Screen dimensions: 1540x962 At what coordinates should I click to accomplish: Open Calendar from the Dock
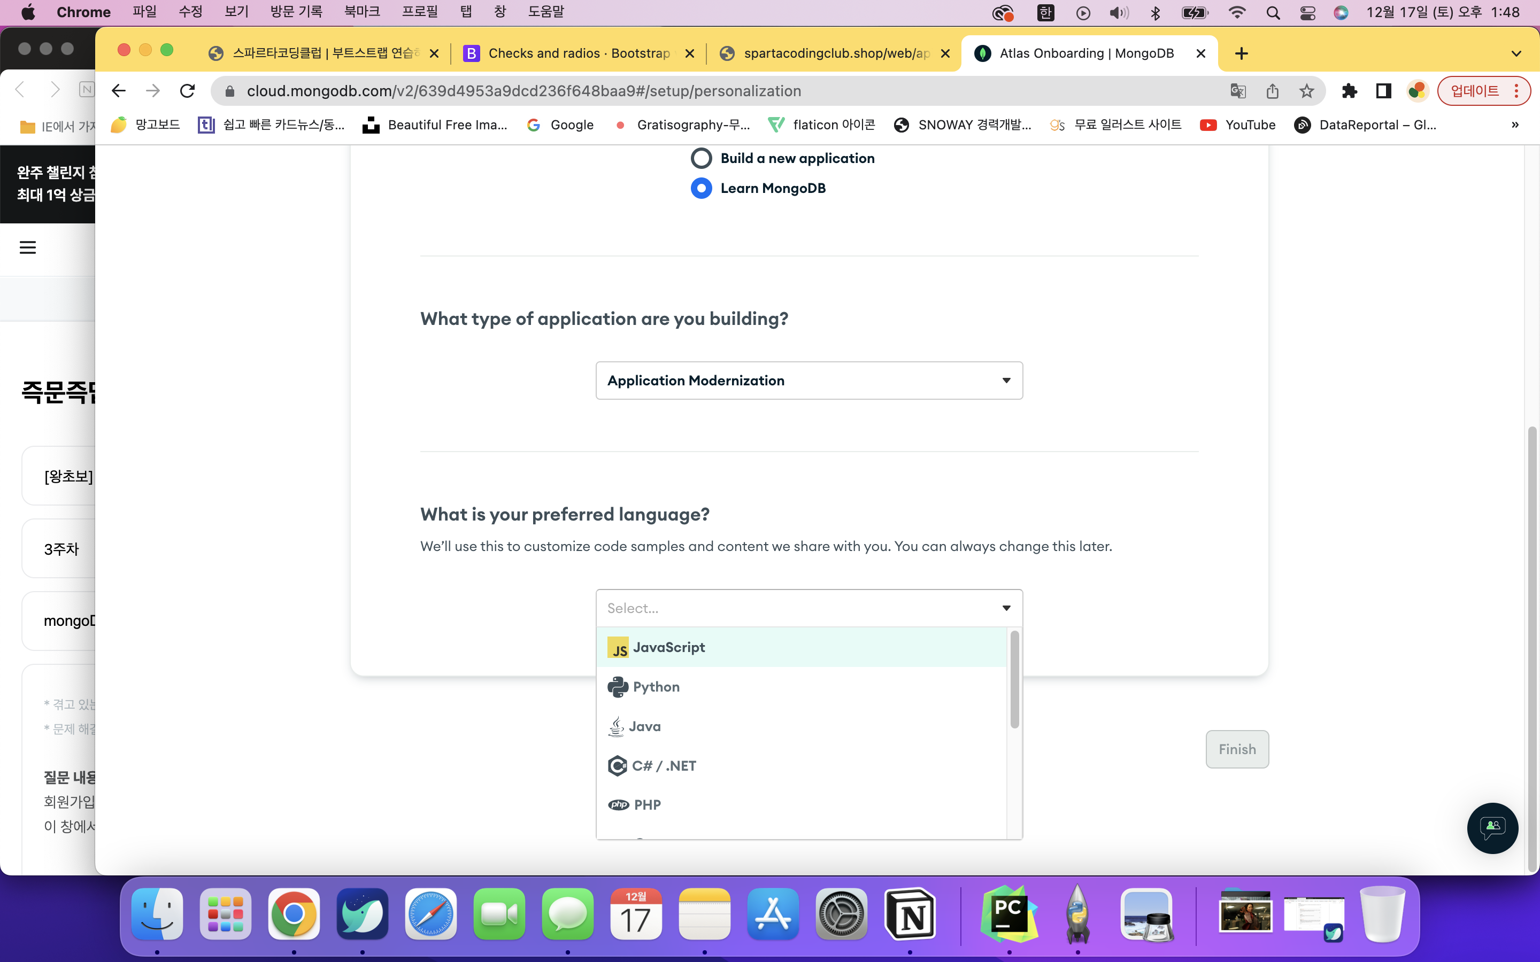click(636, 914)
